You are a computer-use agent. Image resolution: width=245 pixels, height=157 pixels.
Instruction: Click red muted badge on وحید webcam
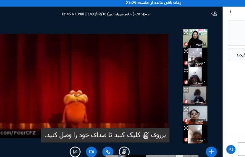186,140
